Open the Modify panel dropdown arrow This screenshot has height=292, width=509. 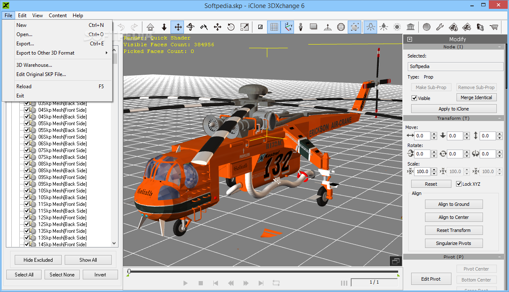(410, 39)
